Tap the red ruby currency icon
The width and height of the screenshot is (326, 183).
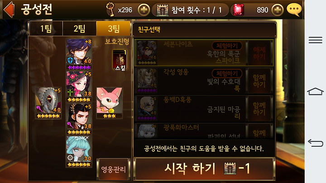click(238, 10)
